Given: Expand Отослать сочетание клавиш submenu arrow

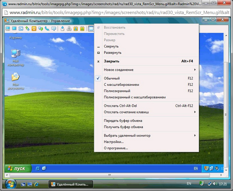Looking at the screenshot, I should (195, 112).
